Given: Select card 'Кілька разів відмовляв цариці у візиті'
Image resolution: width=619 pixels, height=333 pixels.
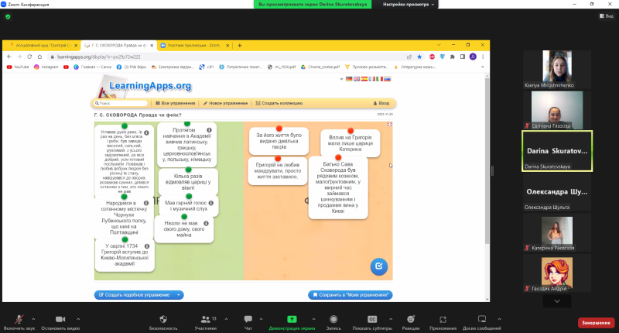Looking at the screenshot, I should click(x=188, y=182).
